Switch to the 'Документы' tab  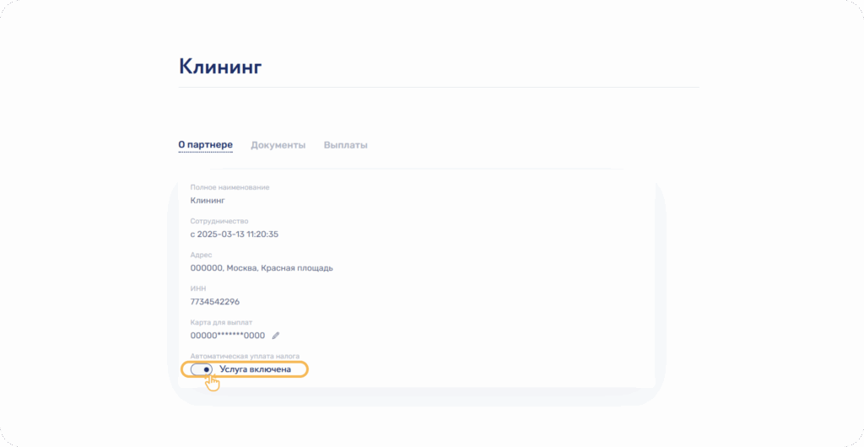pyautogui.click(x=278, y=145)
